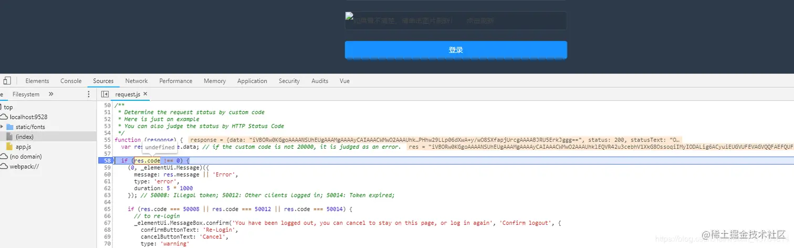
Task: Select the Filesystem navigator tab
Action: click(x=26, y=94)
